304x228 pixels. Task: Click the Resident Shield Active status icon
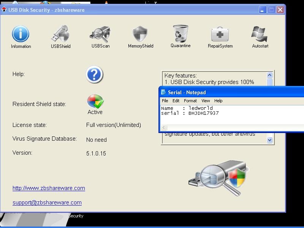click(x=95, y=101)
